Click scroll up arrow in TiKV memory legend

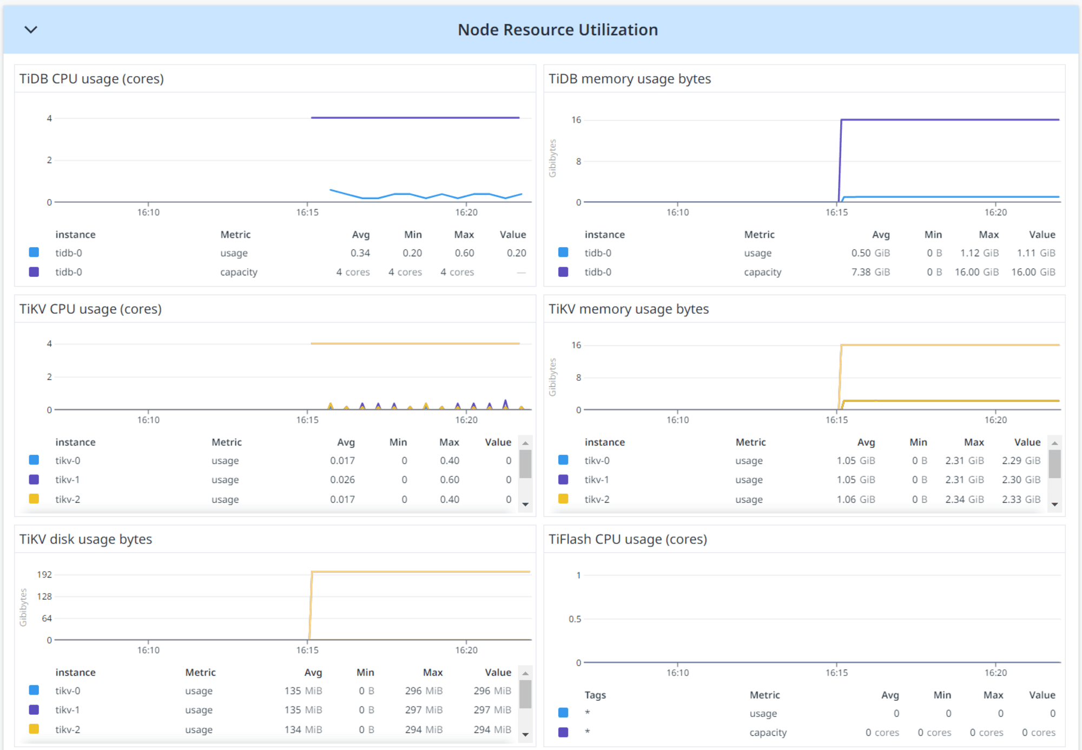click(x=1054, y=443)
